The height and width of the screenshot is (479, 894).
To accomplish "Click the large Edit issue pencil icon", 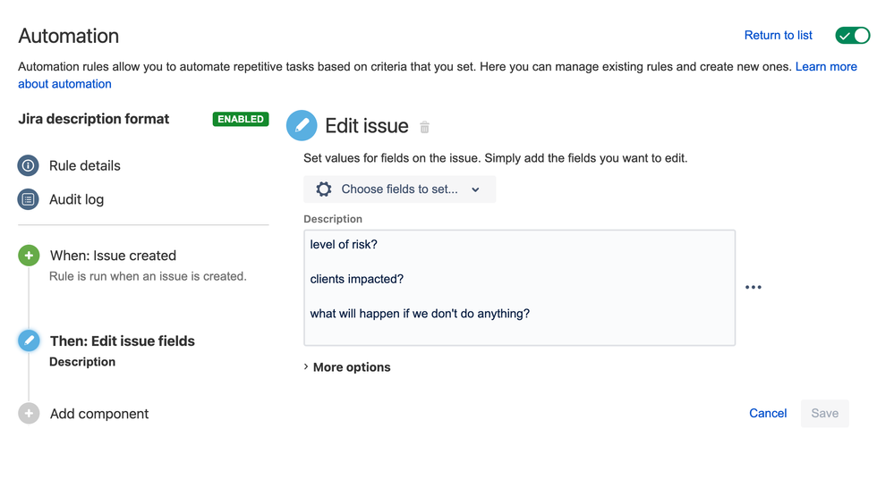I will [302, 125].
